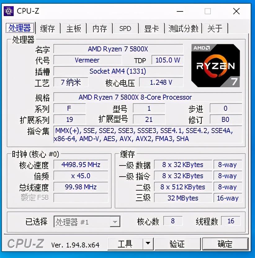Image resolution: width=255 pixels, height=258 pixels.
Task: Open the 缓存 tab
Action: [47, 28]
